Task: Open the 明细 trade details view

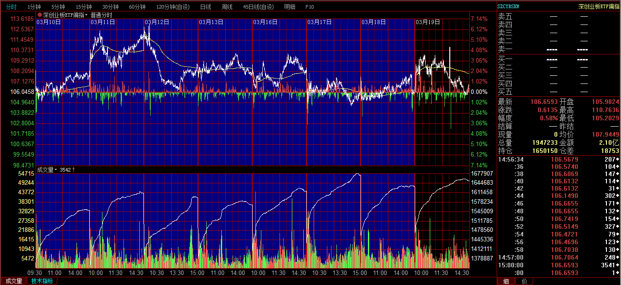Action: pyautogui.click(x=290, y=7)
